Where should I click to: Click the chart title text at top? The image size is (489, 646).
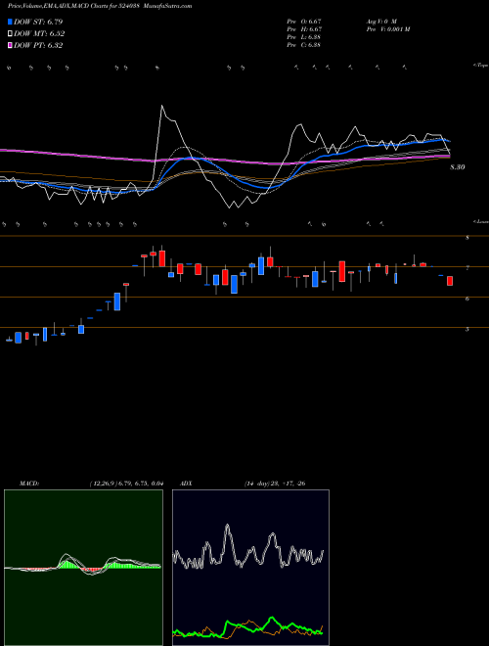coord(100,6)
